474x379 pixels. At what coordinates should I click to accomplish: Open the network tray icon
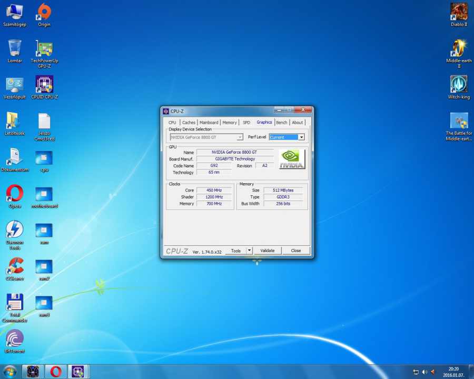click(x=416, y=372)
